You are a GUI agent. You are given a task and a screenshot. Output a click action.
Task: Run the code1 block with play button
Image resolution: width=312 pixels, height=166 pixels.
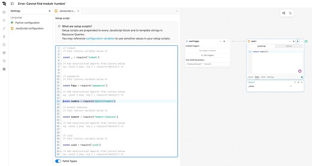298,41
